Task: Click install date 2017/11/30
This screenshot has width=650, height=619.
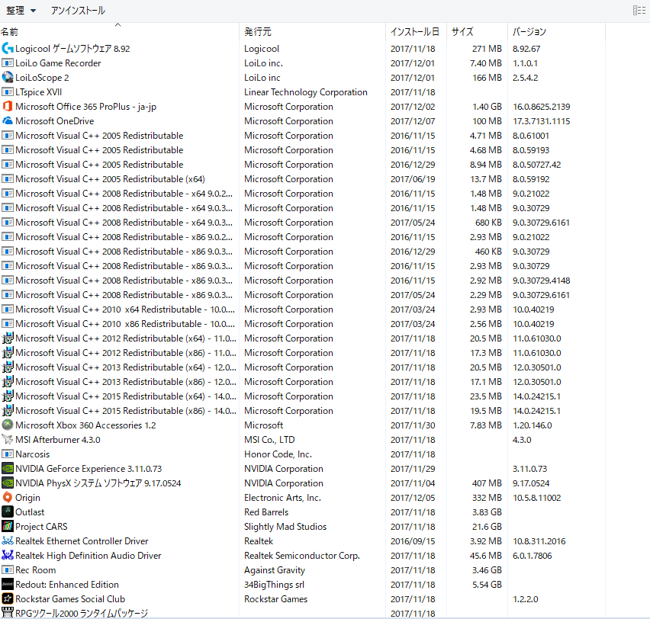Action: pyautogui.click(x=413, y=425)
